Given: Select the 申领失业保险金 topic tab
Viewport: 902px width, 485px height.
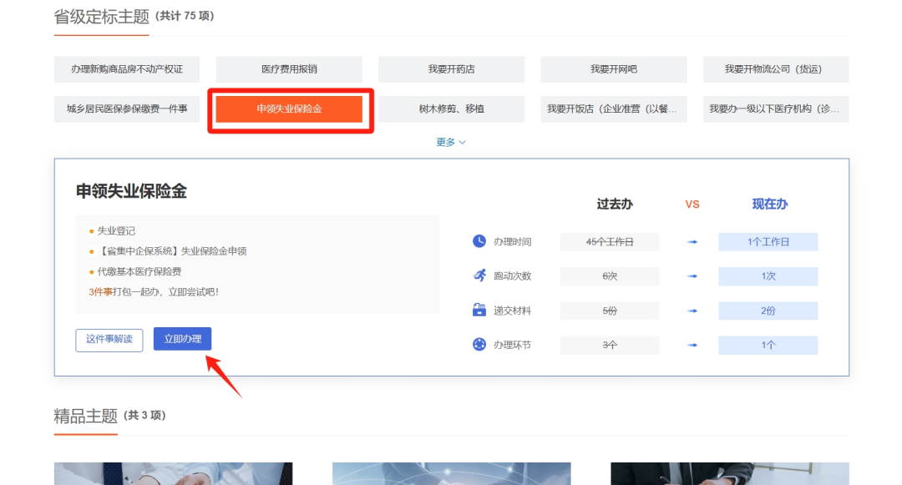Looking at the screenshot, I should [289, 109].
